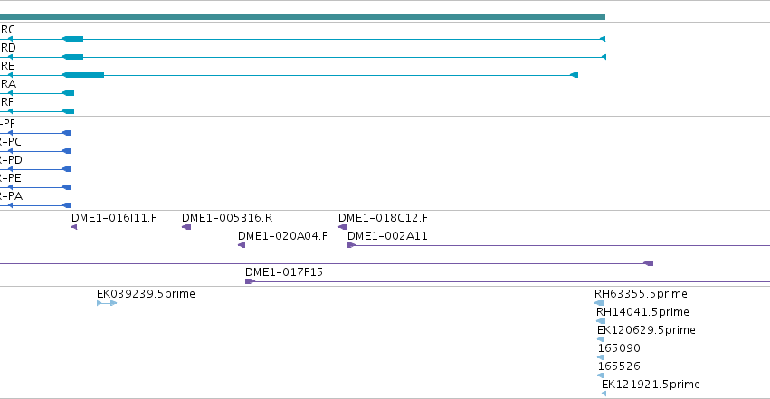Select the RC transcript exon block
Viewport: 770px width, 399px height.
tap(72, 39)
